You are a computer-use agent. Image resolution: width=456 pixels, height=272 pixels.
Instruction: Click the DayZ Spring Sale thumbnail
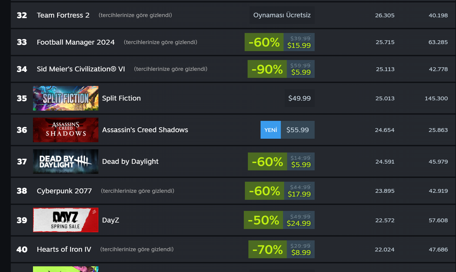coord(66,220)
